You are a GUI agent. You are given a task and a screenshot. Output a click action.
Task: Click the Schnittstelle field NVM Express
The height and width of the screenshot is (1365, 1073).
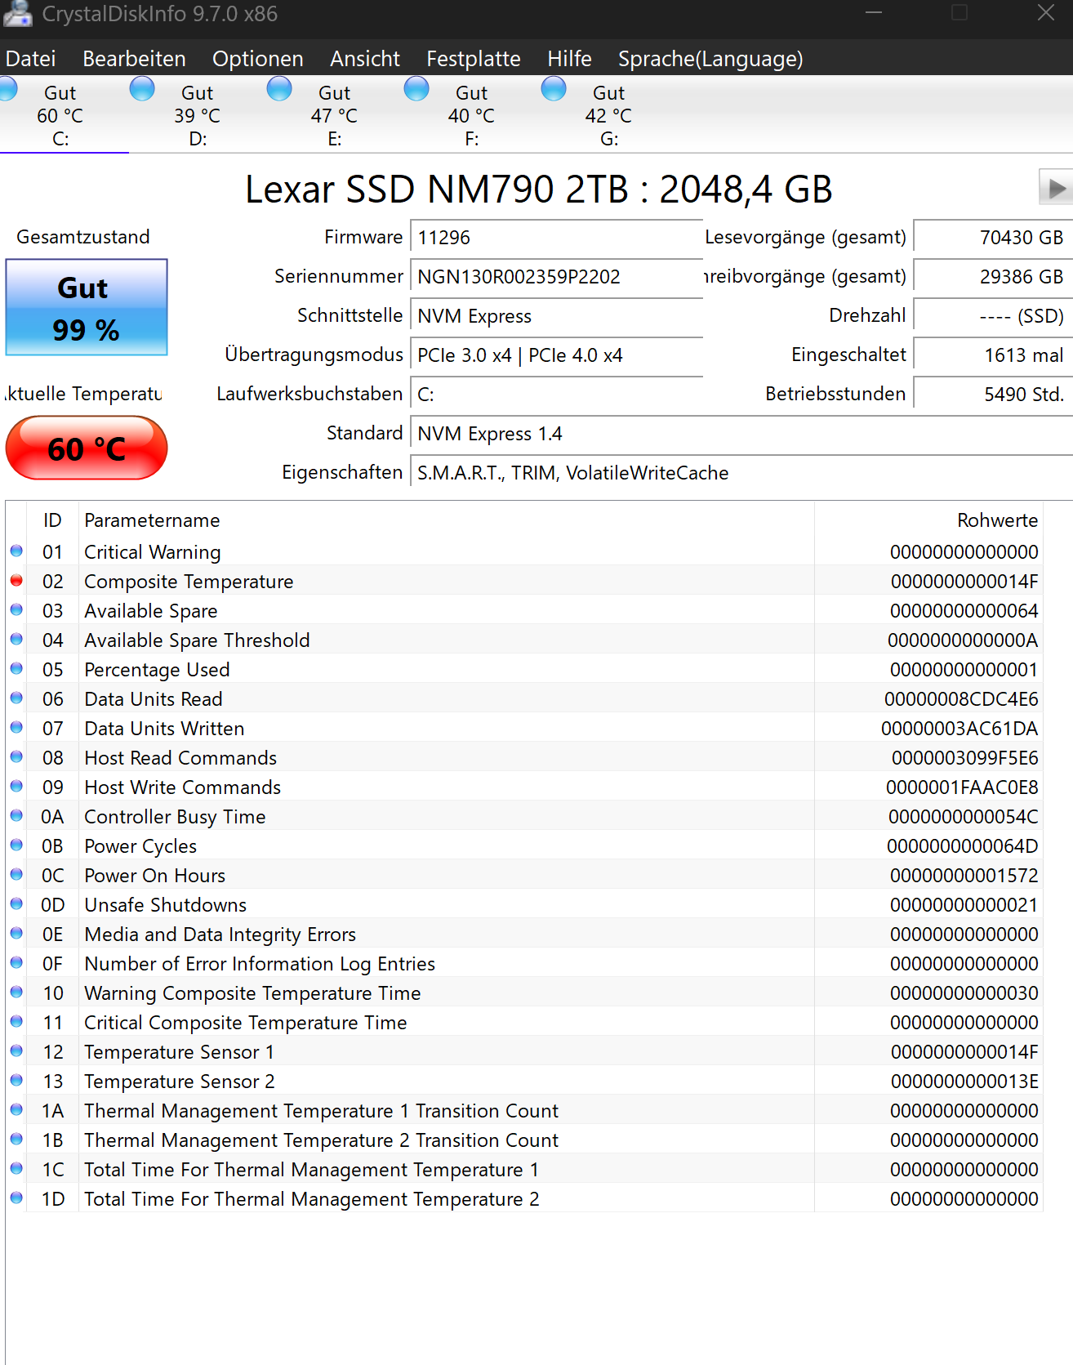(x=556, y=316)
